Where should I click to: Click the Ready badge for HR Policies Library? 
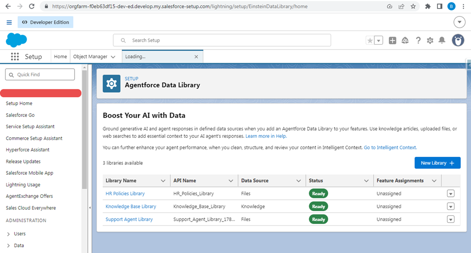pos(318,193)
